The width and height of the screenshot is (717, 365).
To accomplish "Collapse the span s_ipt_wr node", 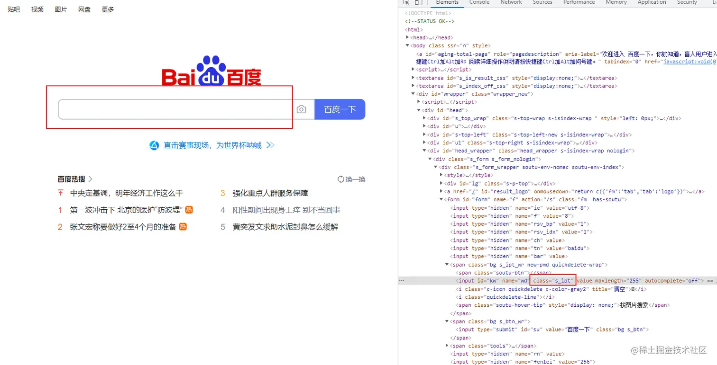I will point(447,264).
